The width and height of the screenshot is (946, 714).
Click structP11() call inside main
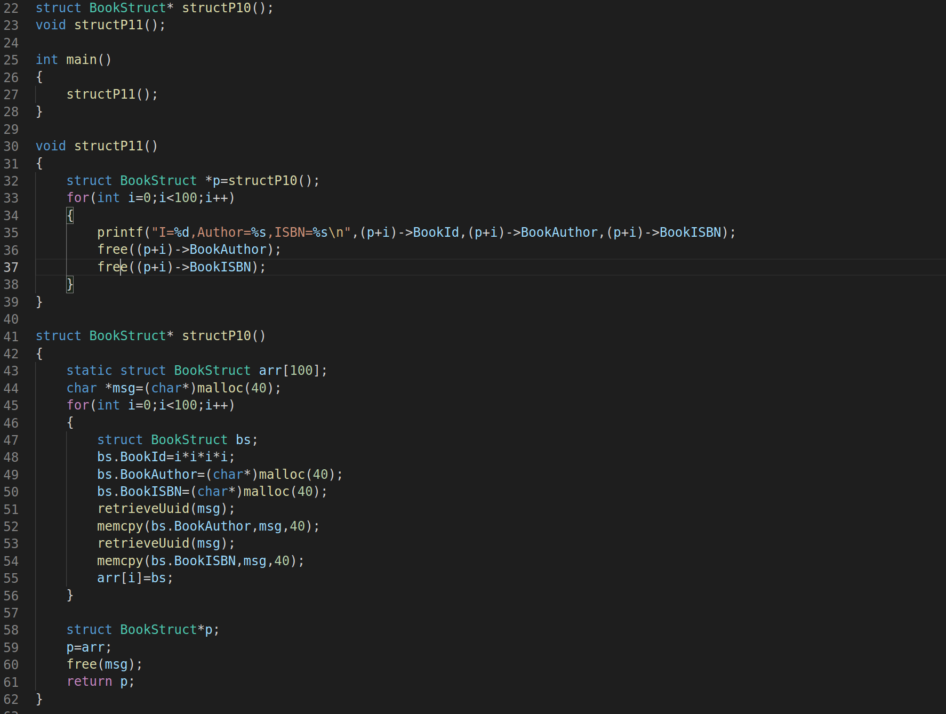tap(112, 94)
